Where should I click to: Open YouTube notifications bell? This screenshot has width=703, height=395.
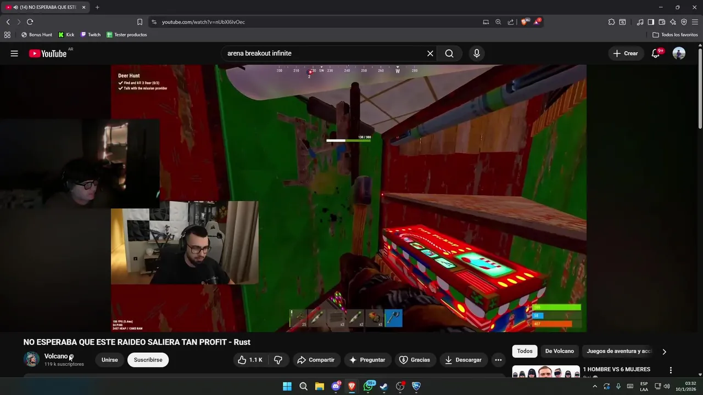pos(656,53)
